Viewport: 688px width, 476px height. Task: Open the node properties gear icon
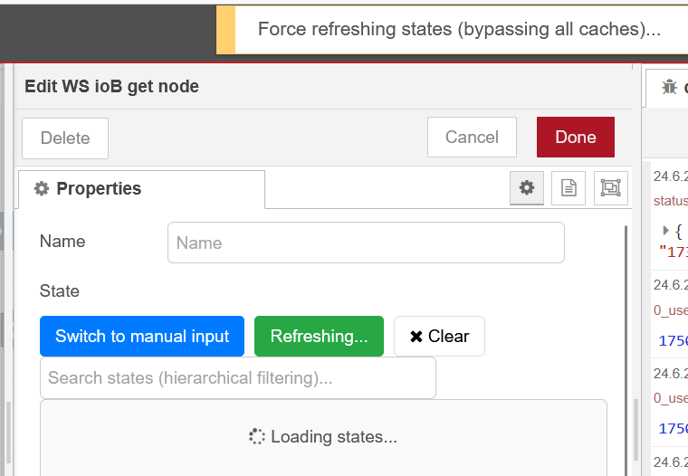click(x=526, y=188)
